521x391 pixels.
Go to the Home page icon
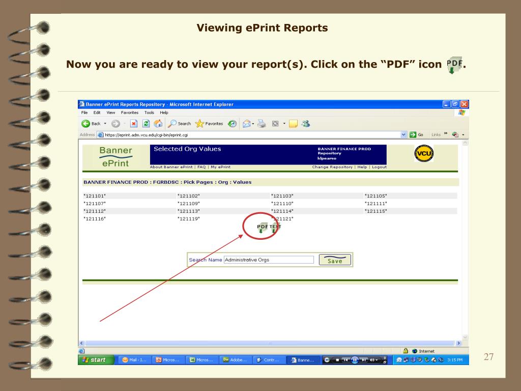pyautogui.click(x=158, y=124)
